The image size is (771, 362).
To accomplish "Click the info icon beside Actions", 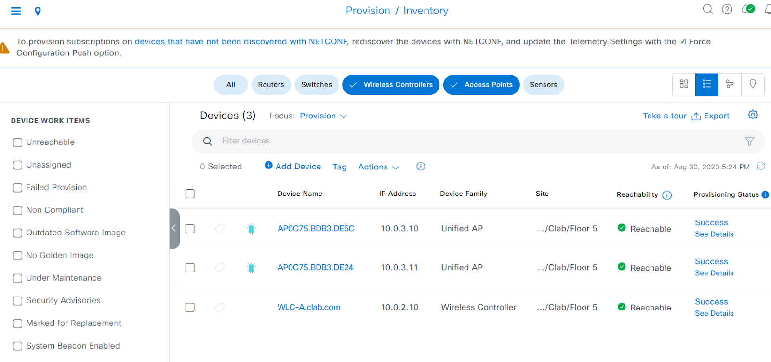I will tap(421, 167).
